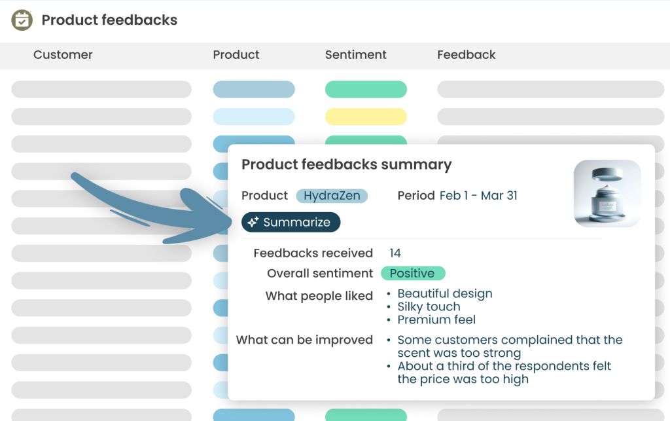Click the Positive overall sentiment badge
670x421 pixels.
point(412,274)
